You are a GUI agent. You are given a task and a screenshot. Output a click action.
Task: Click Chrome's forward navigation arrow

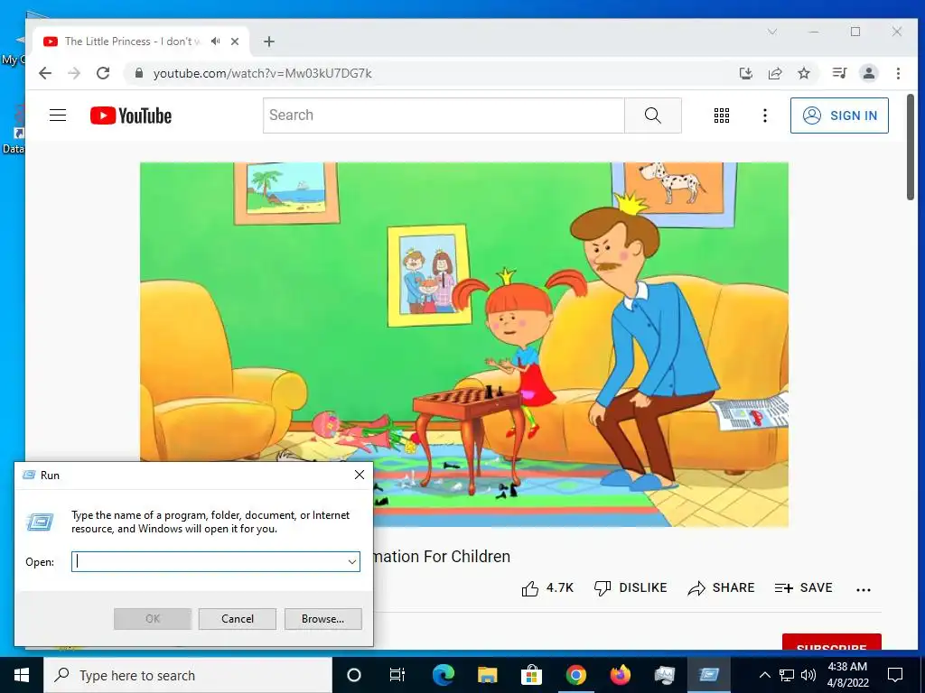[74, 73]
